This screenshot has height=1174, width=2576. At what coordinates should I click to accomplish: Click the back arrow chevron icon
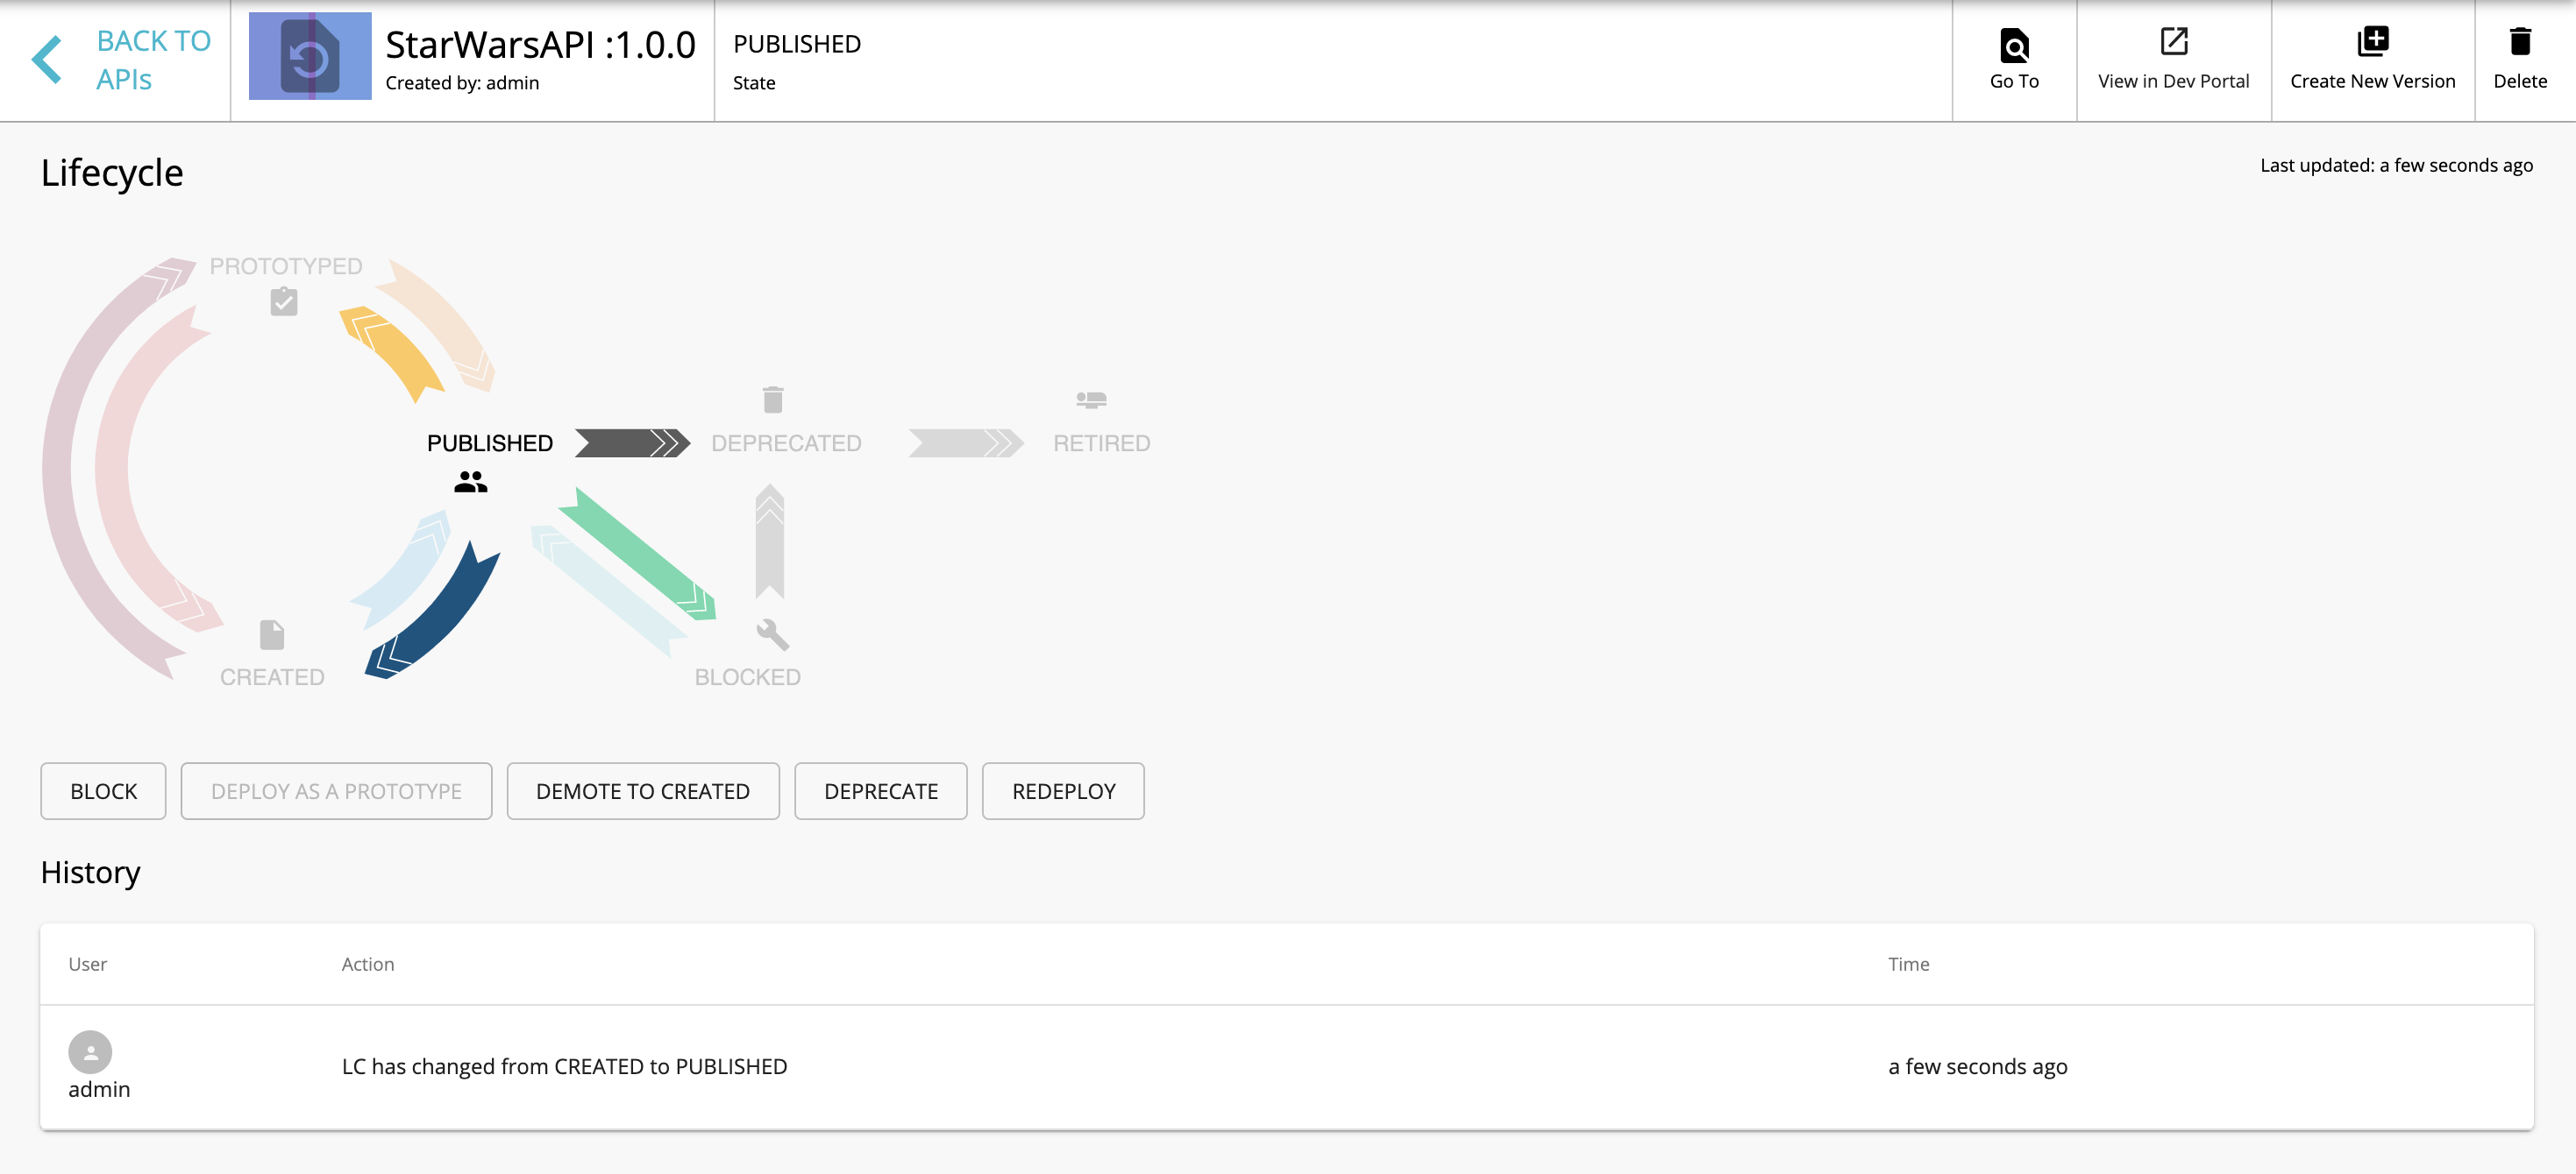coord(47,60)
